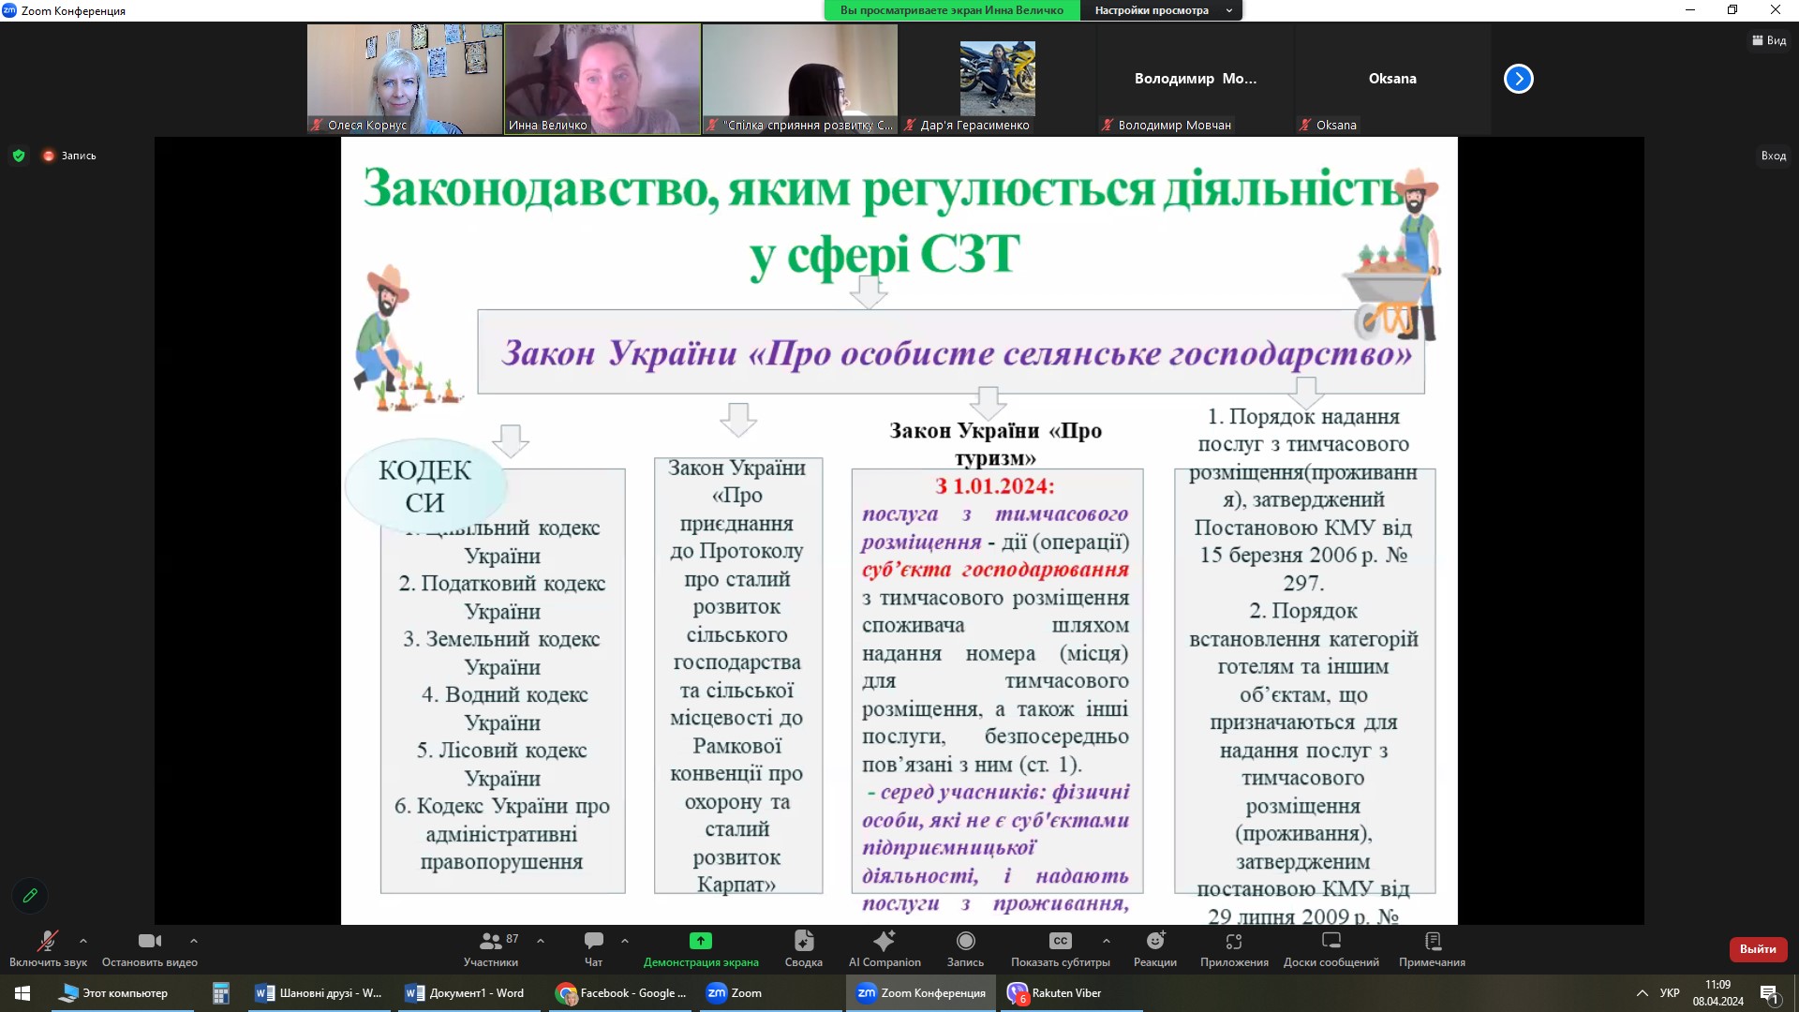This screenshot has height=1012, width=1799.
Task: Show next participants with blue arrow
Action: (1518, 79)
